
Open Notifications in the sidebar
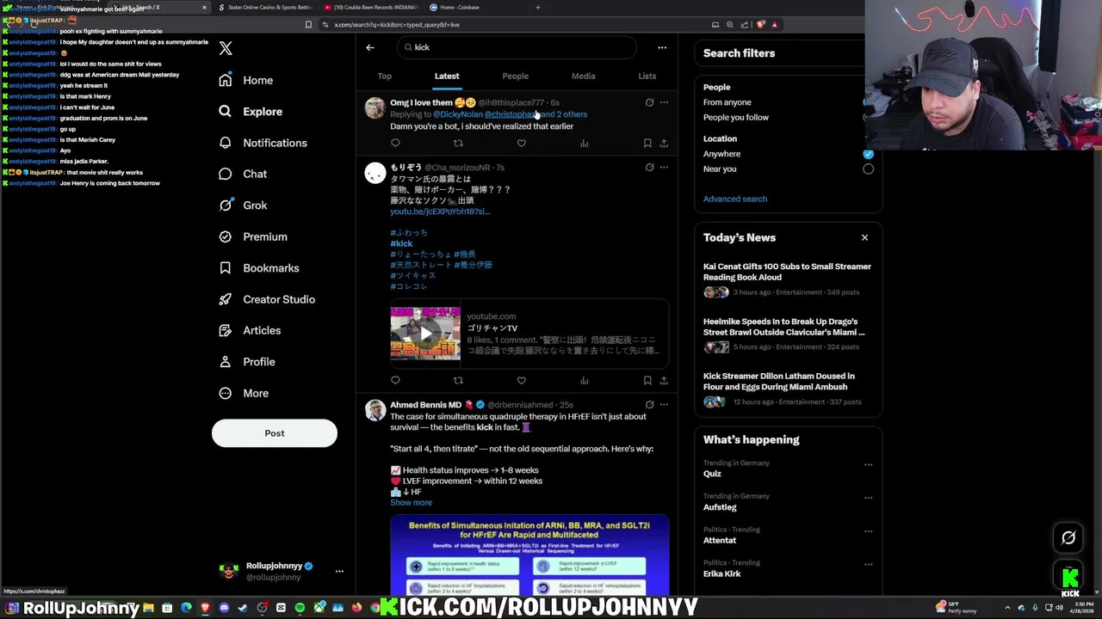pos(263,143)
